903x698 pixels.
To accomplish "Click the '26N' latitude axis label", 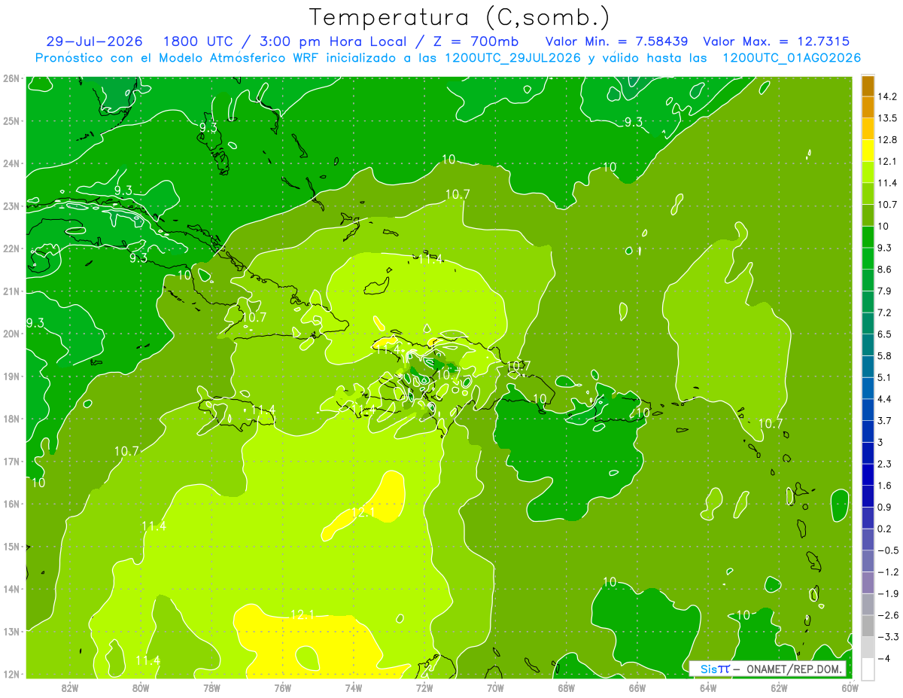I will tap(11, 78).
